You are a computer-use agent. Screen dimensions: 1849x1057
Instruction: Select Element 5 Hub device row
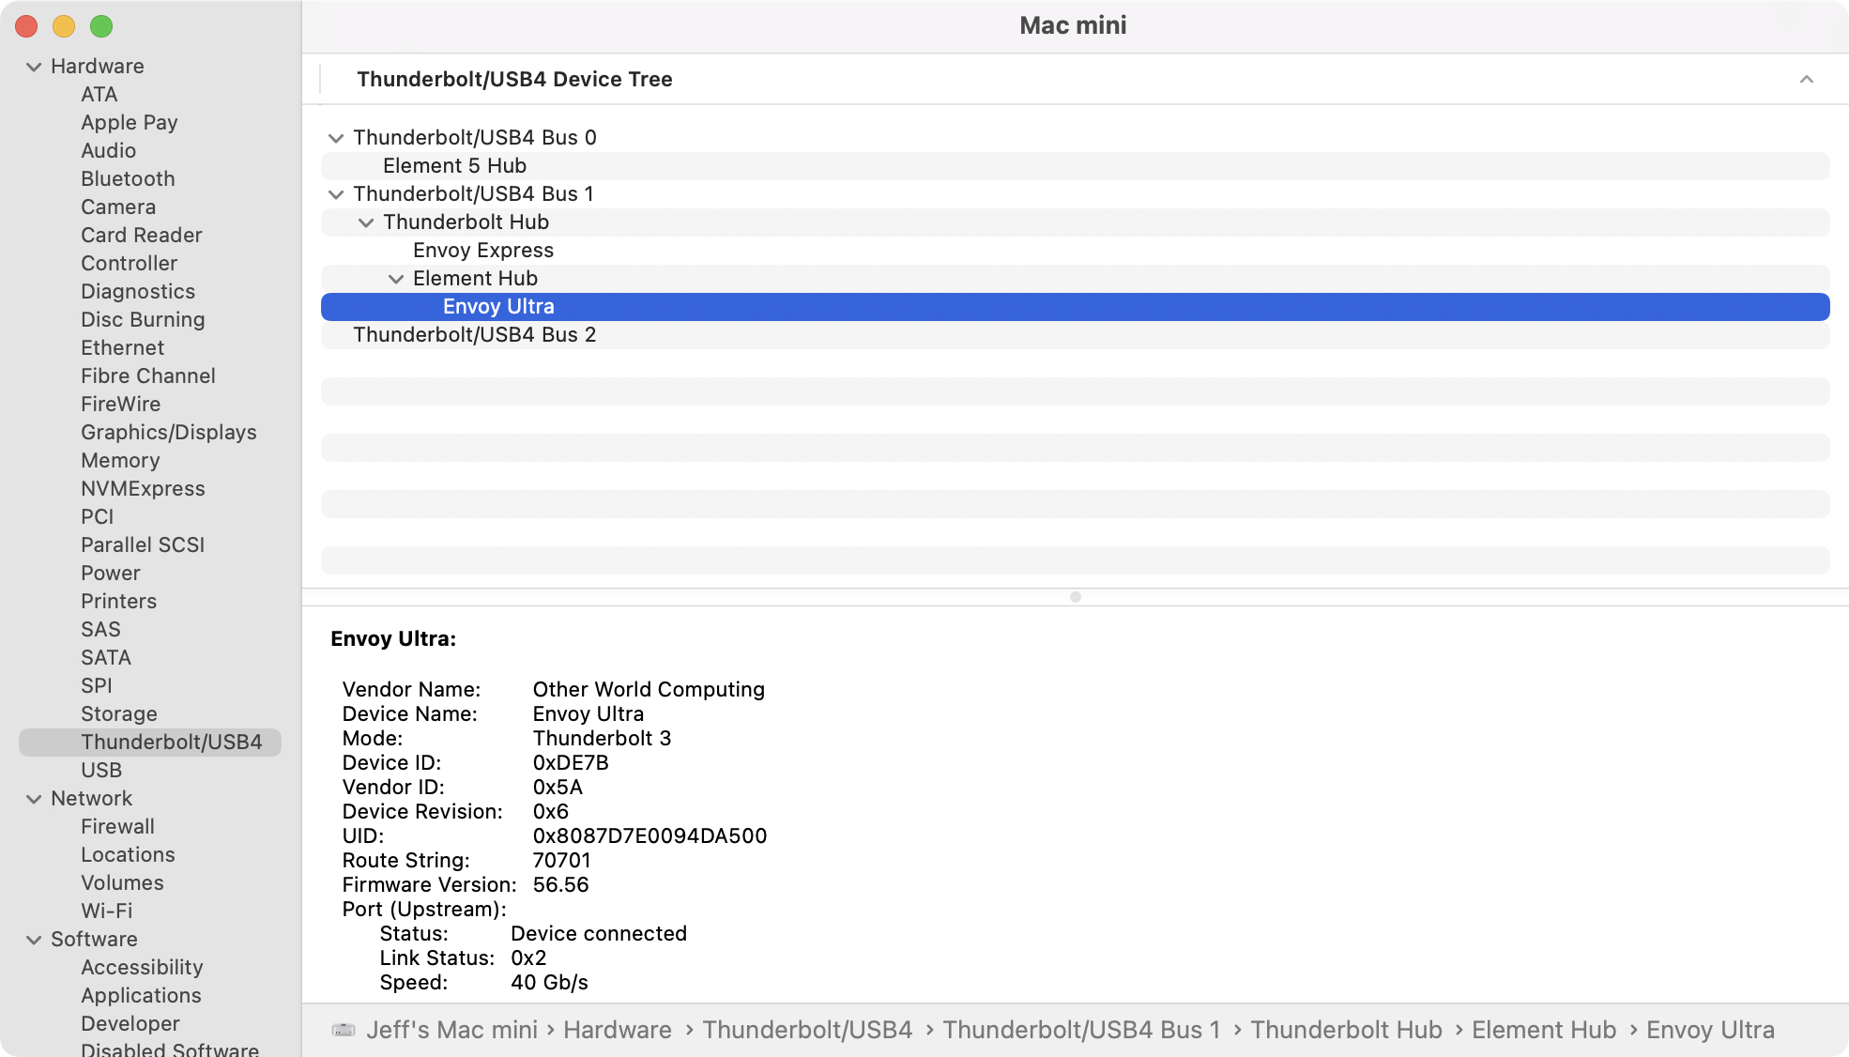454,166
